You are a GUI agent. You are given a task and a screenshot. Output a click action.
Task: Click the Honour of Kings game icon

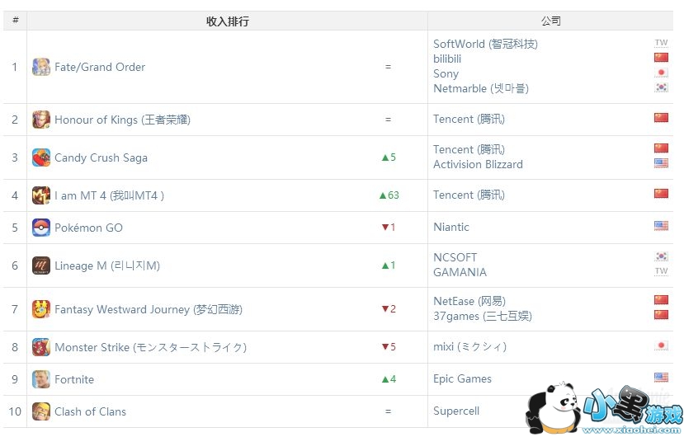(41, 120)
